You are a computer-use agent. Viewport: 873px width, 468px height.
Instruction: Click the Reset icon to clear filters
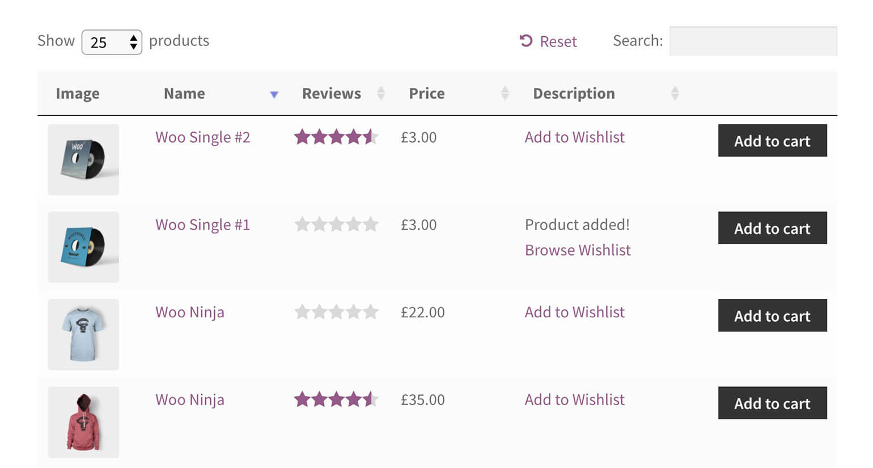coord(527,40)
